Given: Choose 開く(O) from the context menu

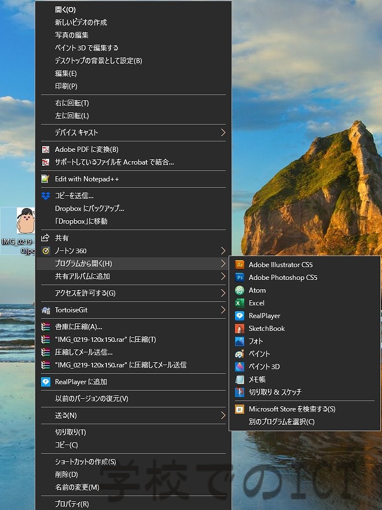Looking at the screenshot, I should point(133,10).
